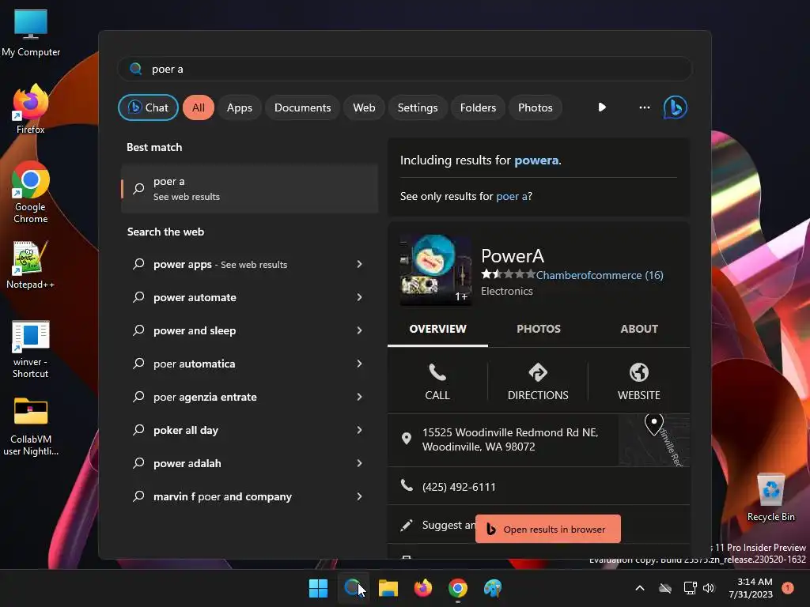Open Firefox from the taskbar
Image resolution: width=810 pixels, height=607 pixels.
click(x=423, y=588)
